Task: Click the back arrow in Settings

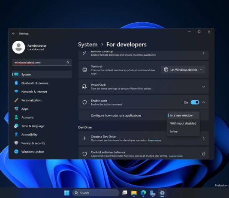Action: click(14, 33)
